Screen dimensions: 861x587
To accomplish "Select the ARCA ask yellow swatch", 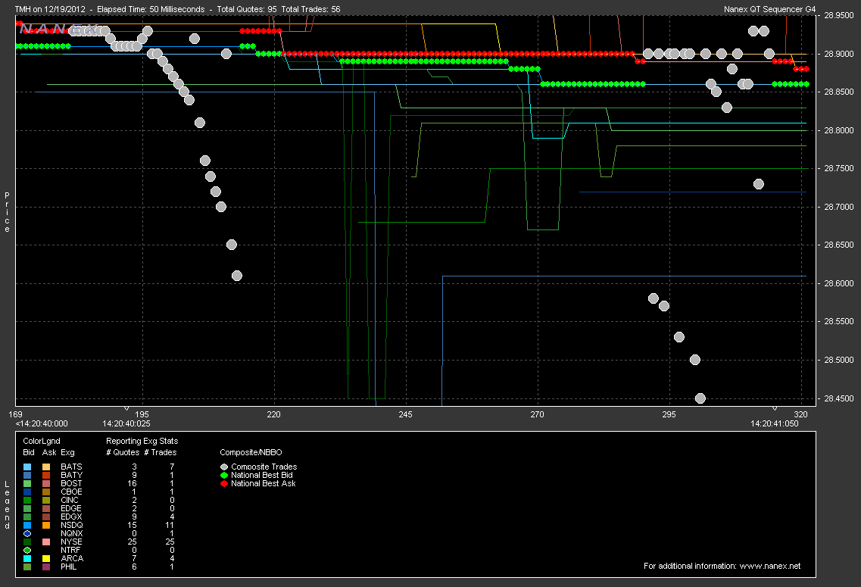I will click(x=46, y=558).
